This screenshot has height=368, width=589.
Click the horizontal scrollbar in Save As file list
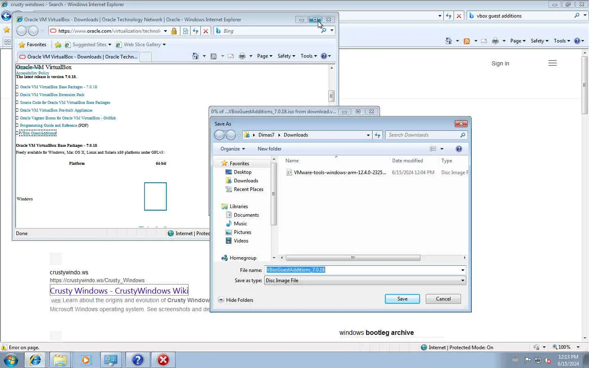click(353, 258)
